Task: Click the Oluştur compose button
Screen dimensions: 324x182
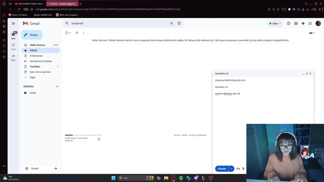Action: (x=32, y=35)
